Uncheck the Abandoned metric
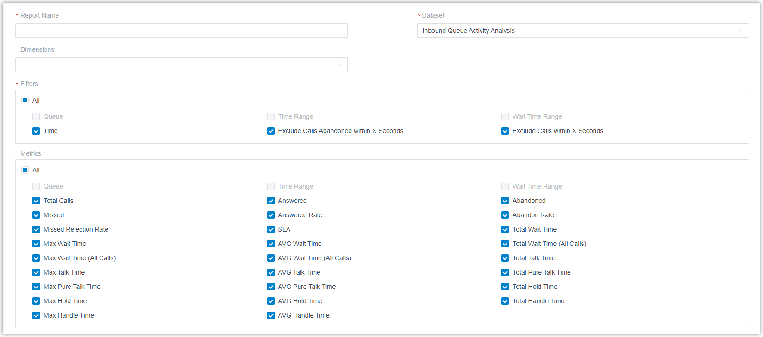The image size is (763, 337). pos(505,201)
